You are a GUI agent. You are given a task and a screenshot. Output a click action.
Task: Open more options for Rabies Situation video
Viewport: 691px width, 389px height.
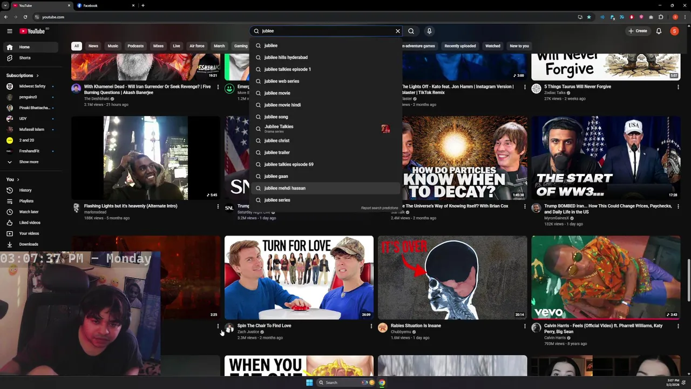525,326
